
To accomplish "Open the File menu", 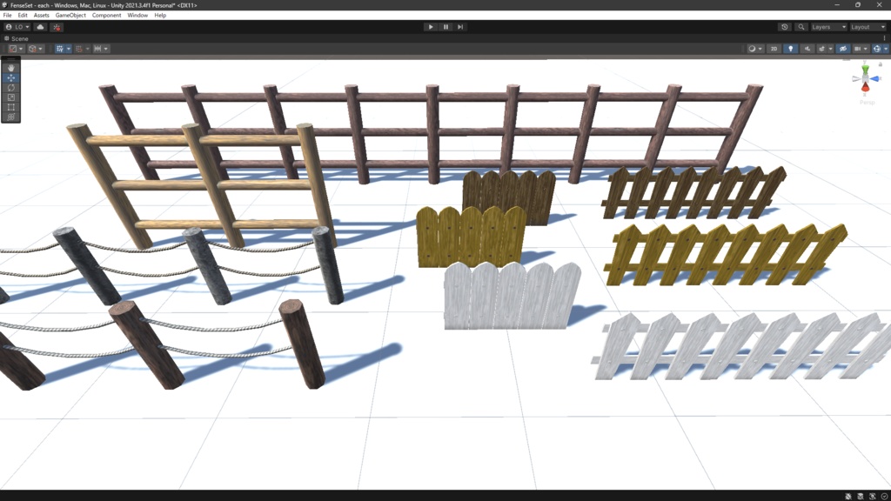I will pos(7,16).
